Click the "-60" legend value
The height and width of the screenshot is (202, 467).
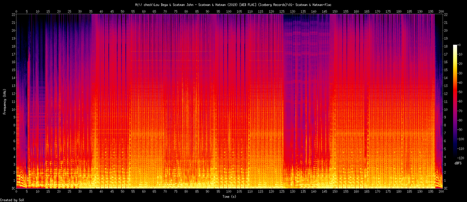(460, 102)
